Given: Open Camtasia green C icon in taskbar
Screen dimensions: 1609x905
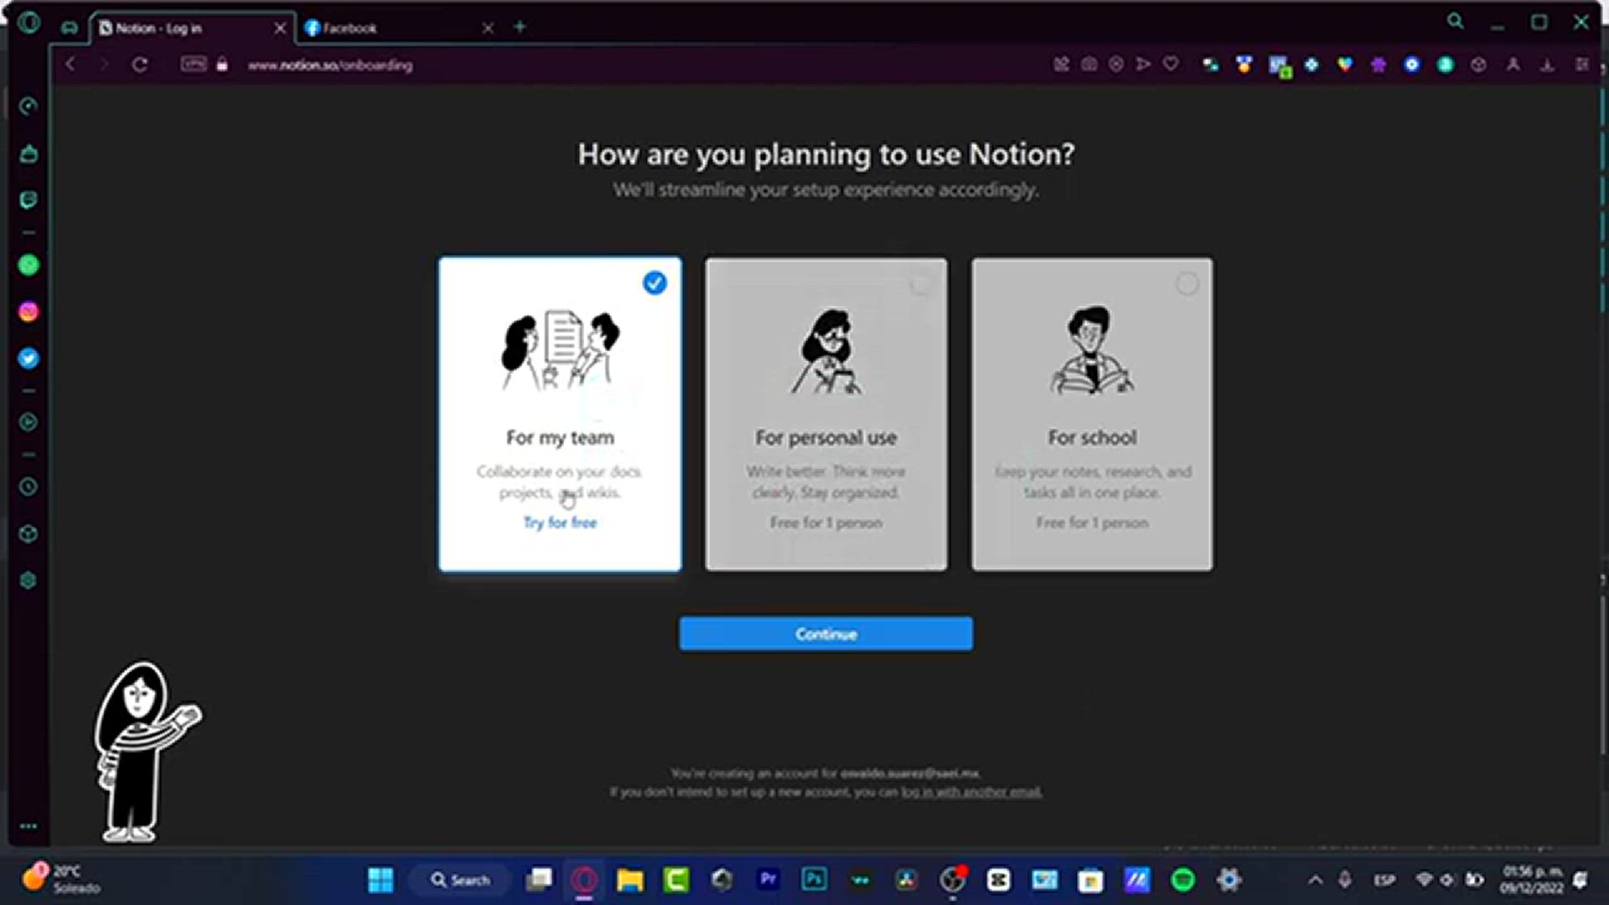Looking at the screenshot, I should (x=675, y=880).
